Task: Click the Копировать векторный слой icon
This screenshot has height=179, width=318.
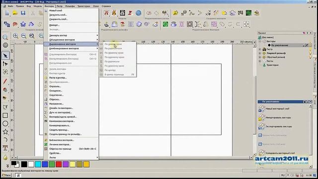Action: pos(262,153)
